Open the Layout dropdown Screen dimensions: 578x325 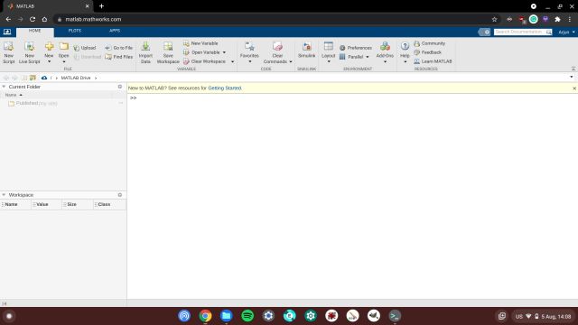pos(328,52)
